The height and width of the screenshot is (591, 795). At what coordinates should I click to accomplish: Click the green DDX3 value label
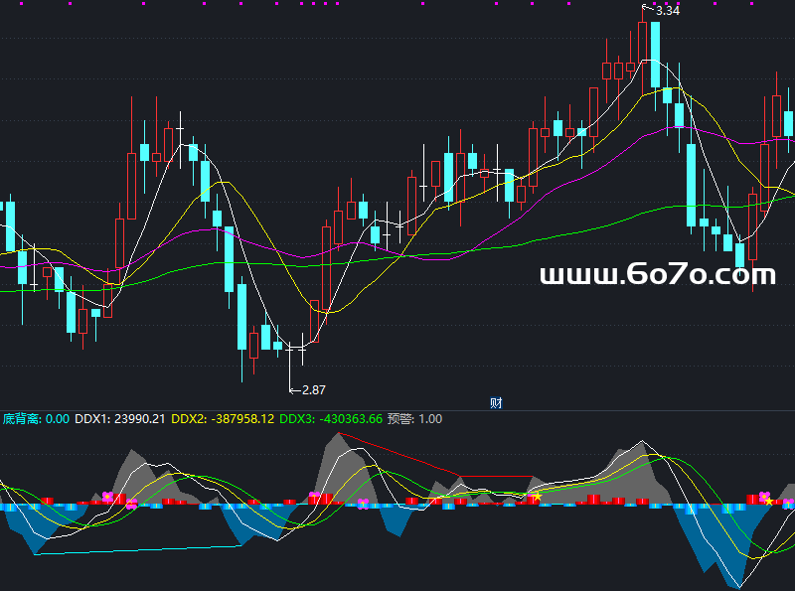point(330,419)
